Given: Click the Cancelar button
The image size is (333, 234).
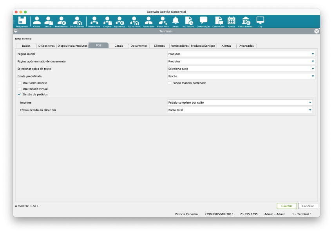Looking at the screenshot, I should click(308, 206).
